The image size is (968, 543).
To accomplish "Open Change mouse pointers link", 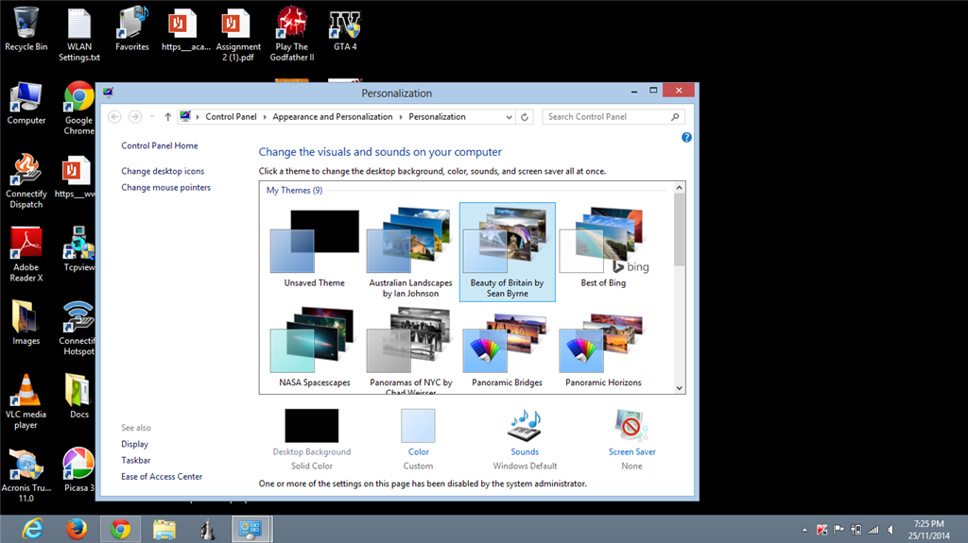I will (x=165, y=188).
